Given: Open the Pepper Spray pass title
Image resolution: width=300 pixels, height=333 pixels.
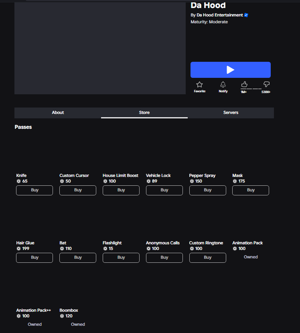Looking at the screenshot, I should click(202, 176).
